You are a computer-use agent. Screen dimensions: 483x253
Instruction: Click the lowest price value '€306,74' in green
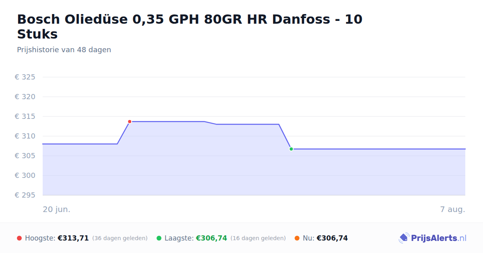(x=211, y=238)
